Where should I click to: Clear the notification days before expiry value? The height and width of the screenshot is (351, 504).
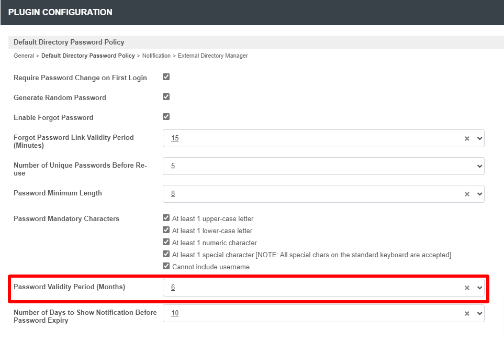pyautogui.click(x=467, y=314)
